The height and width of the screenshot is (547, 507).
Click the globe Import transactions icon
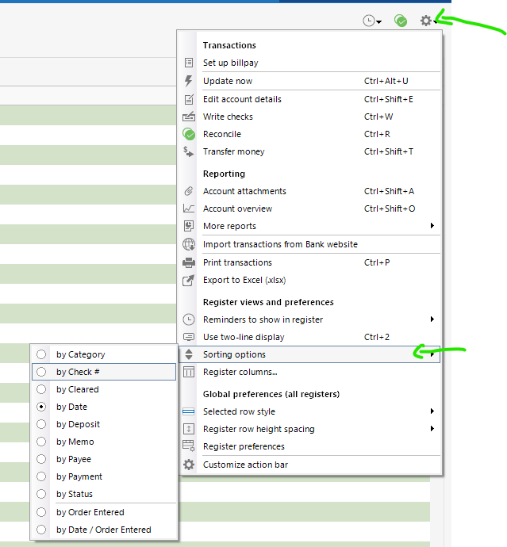(x=189, y=244)
